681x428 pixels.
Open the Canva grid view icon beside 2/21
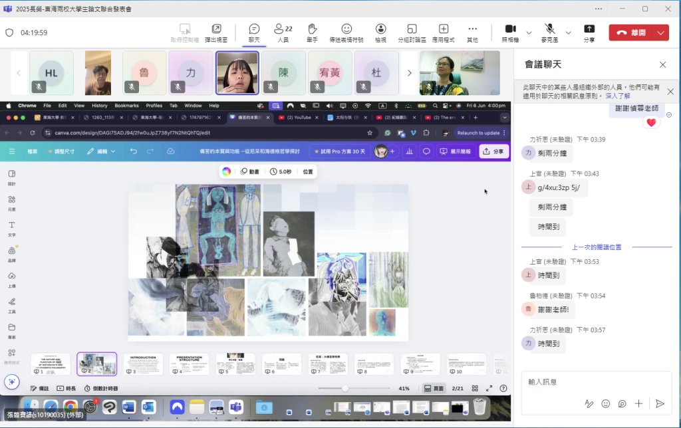tap(475, 389)
